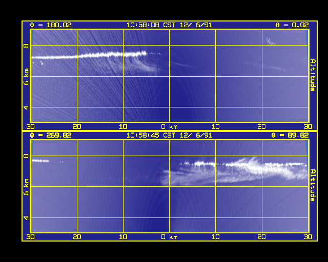
Task: Click the 8 altitude tick in upper panel
Action: (x=26, y=46)
